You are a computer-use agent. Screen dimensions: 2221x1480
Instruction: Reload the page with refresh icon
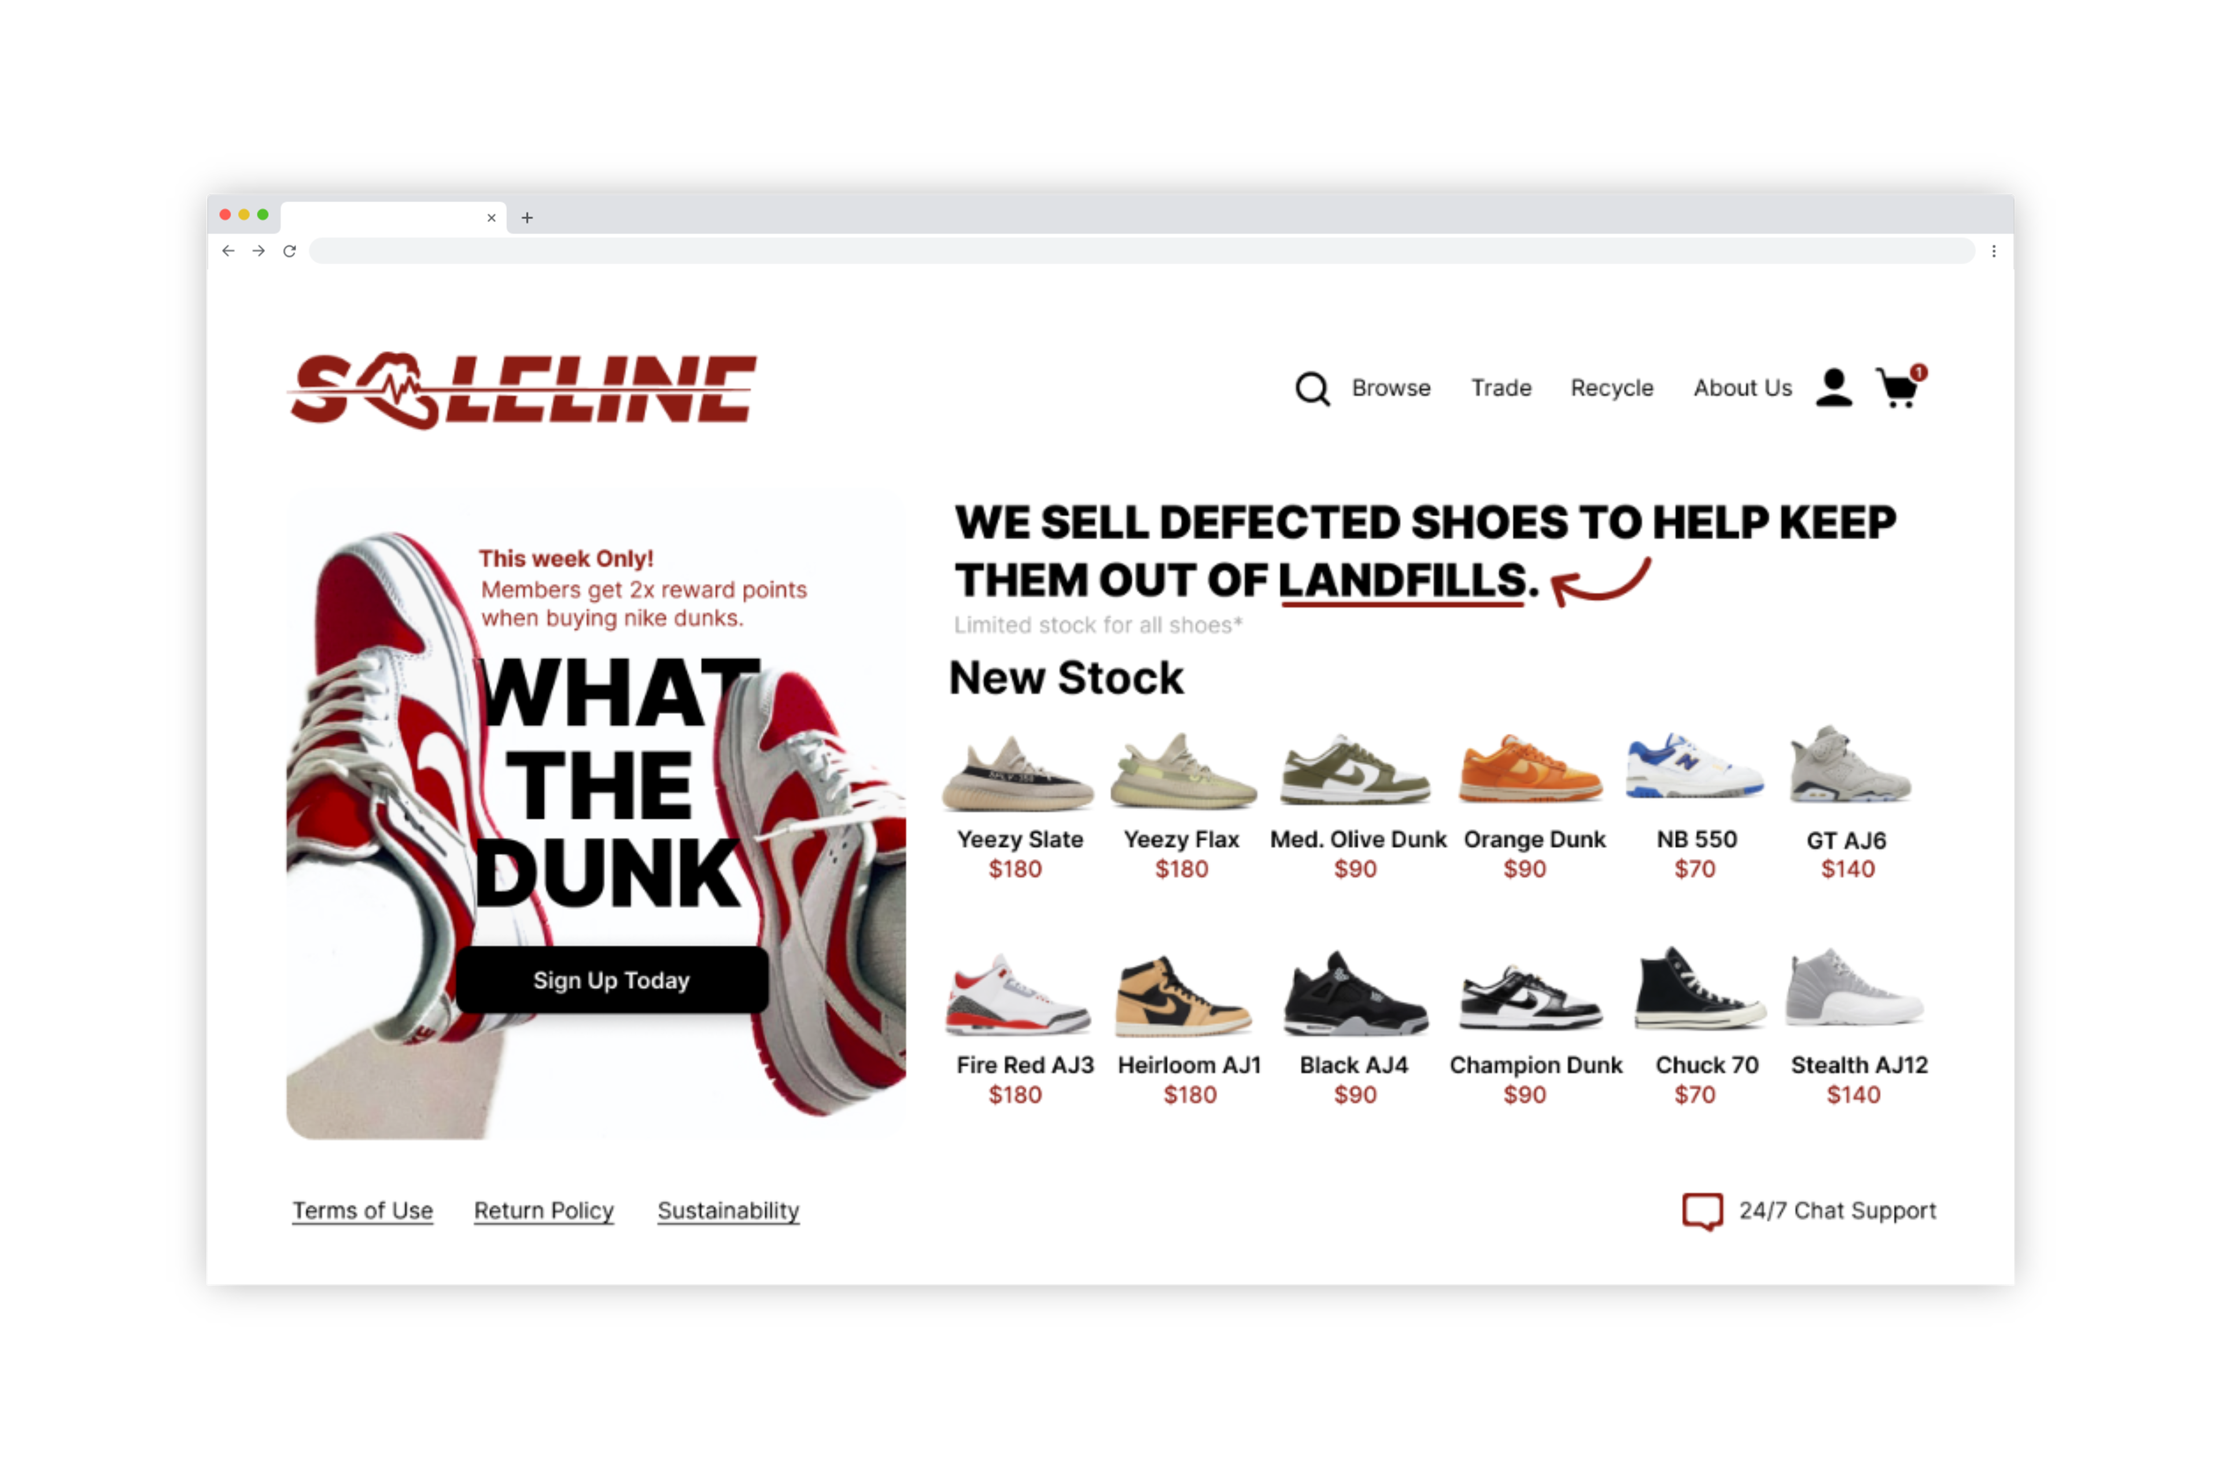tap(290, 251)
